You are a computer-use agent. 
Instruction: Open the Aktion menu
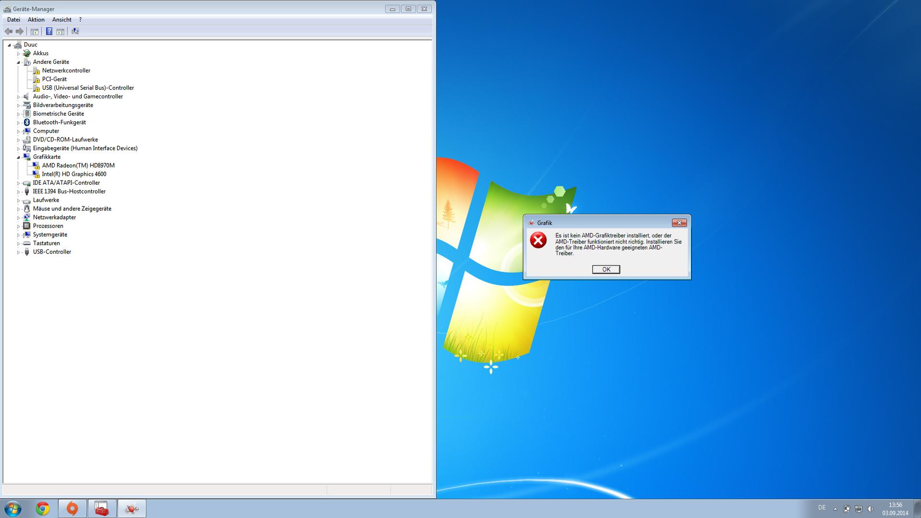click(36, 20)
